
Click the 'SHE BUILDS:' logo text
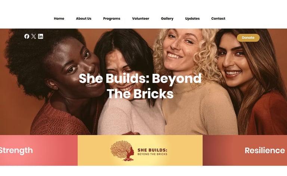pyautogui.click(x=152, y=150)
